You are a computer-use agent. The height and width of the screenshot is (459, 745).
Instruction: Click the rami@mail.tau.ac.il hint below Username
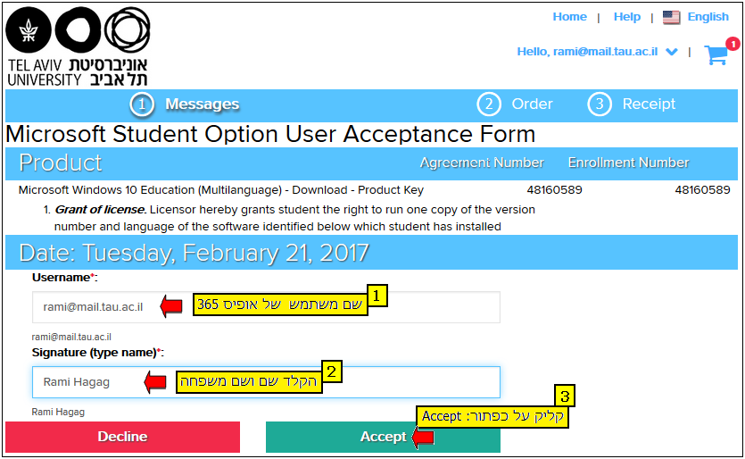tap(71, 337)
